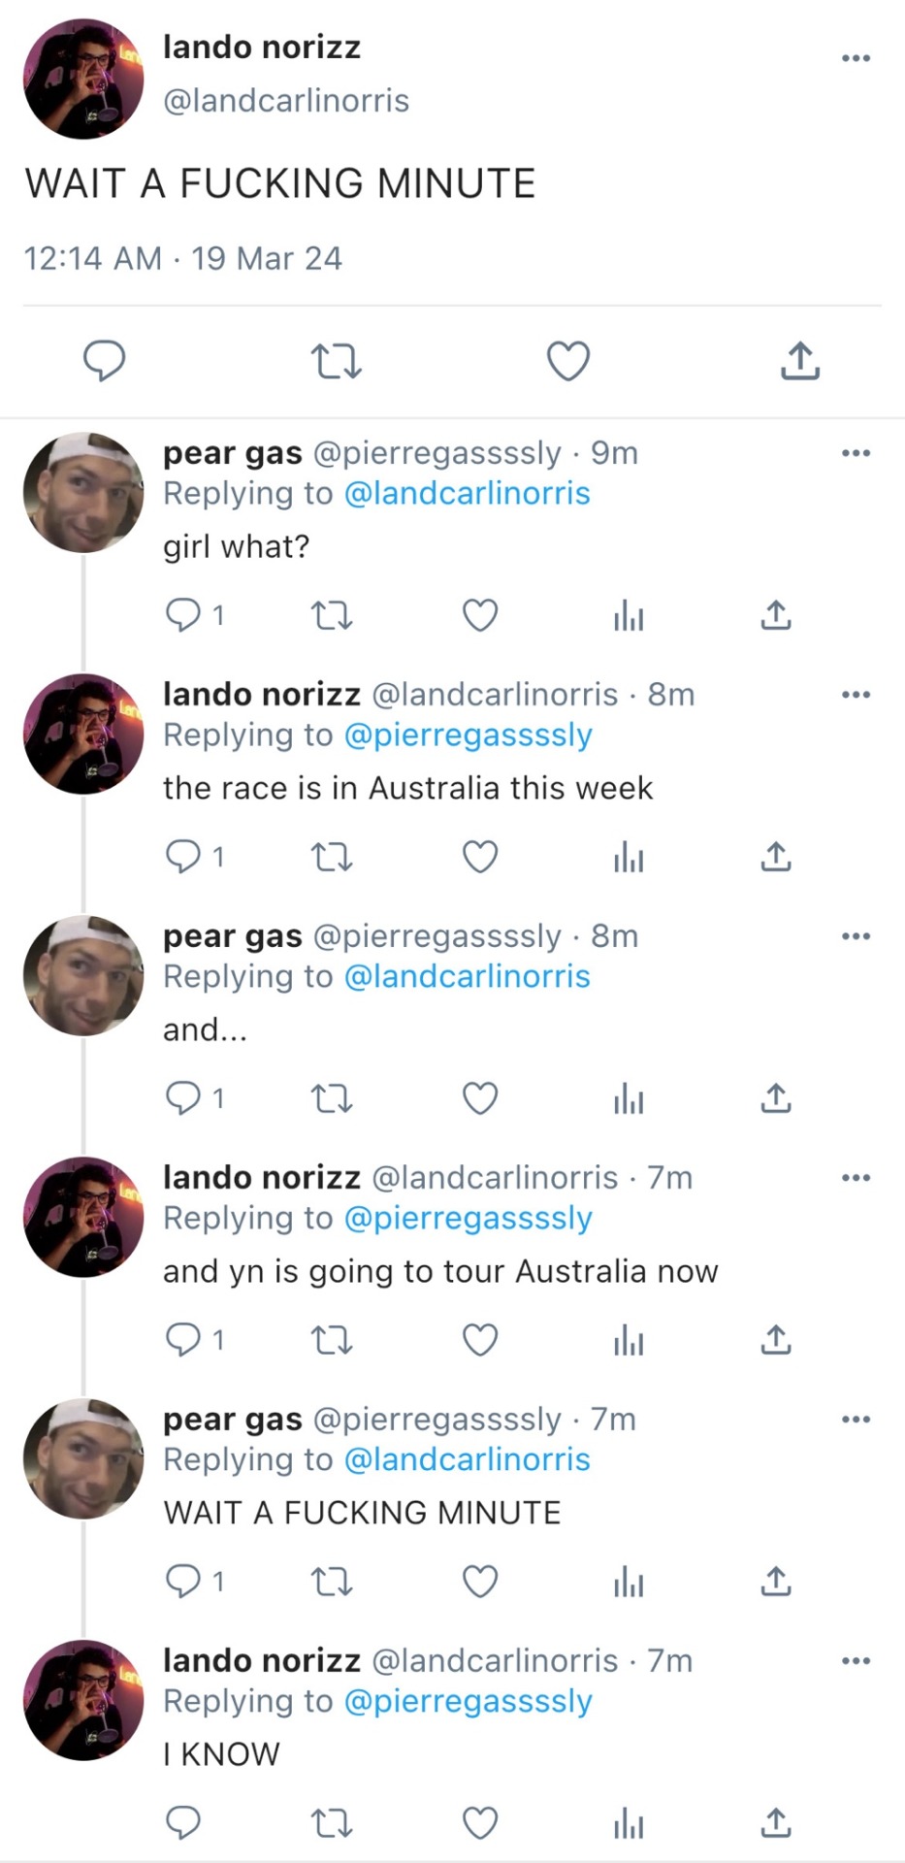Share "the race is in Australia this week" reply
This screenshot has width=905, height=1863.
pyautogui.click(x=775, y=857)
